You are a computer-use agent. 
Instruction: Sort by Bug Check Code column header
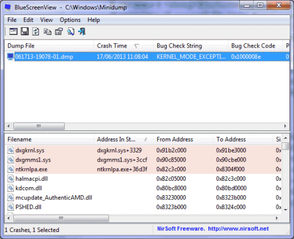pos(255,45)
